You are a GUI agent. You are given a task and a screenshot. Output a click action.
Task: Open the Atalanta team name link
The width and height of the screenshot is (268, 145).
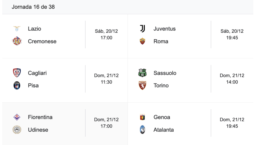click(x=164, y=130)
